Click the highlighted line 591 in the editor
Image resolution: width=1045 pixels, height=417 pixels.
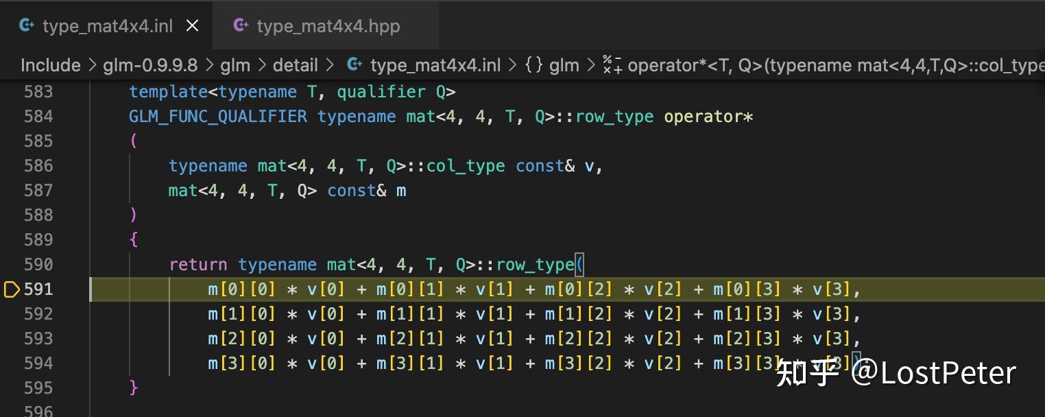coord(480,289)
